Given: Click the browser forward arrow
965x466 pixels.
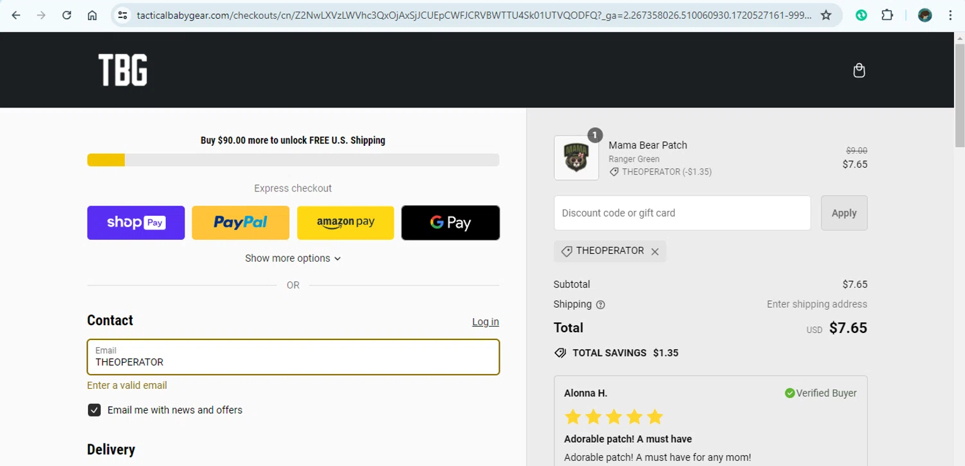Looking at the screenshot, I should tap(41, 15).
